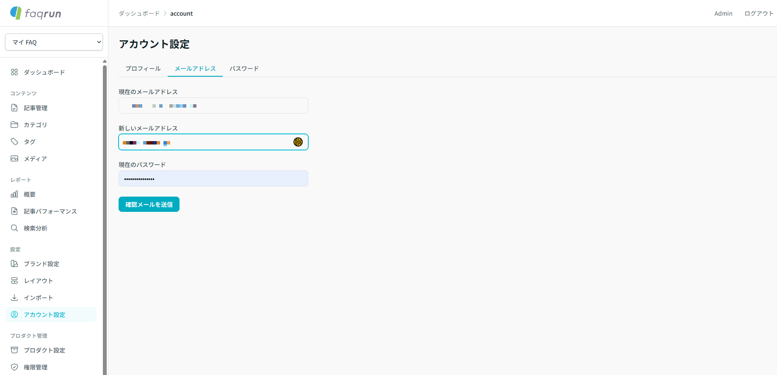This screenshot has height=375, width=777.
Task: Click the faqrun logo
Action: [36, 13]
